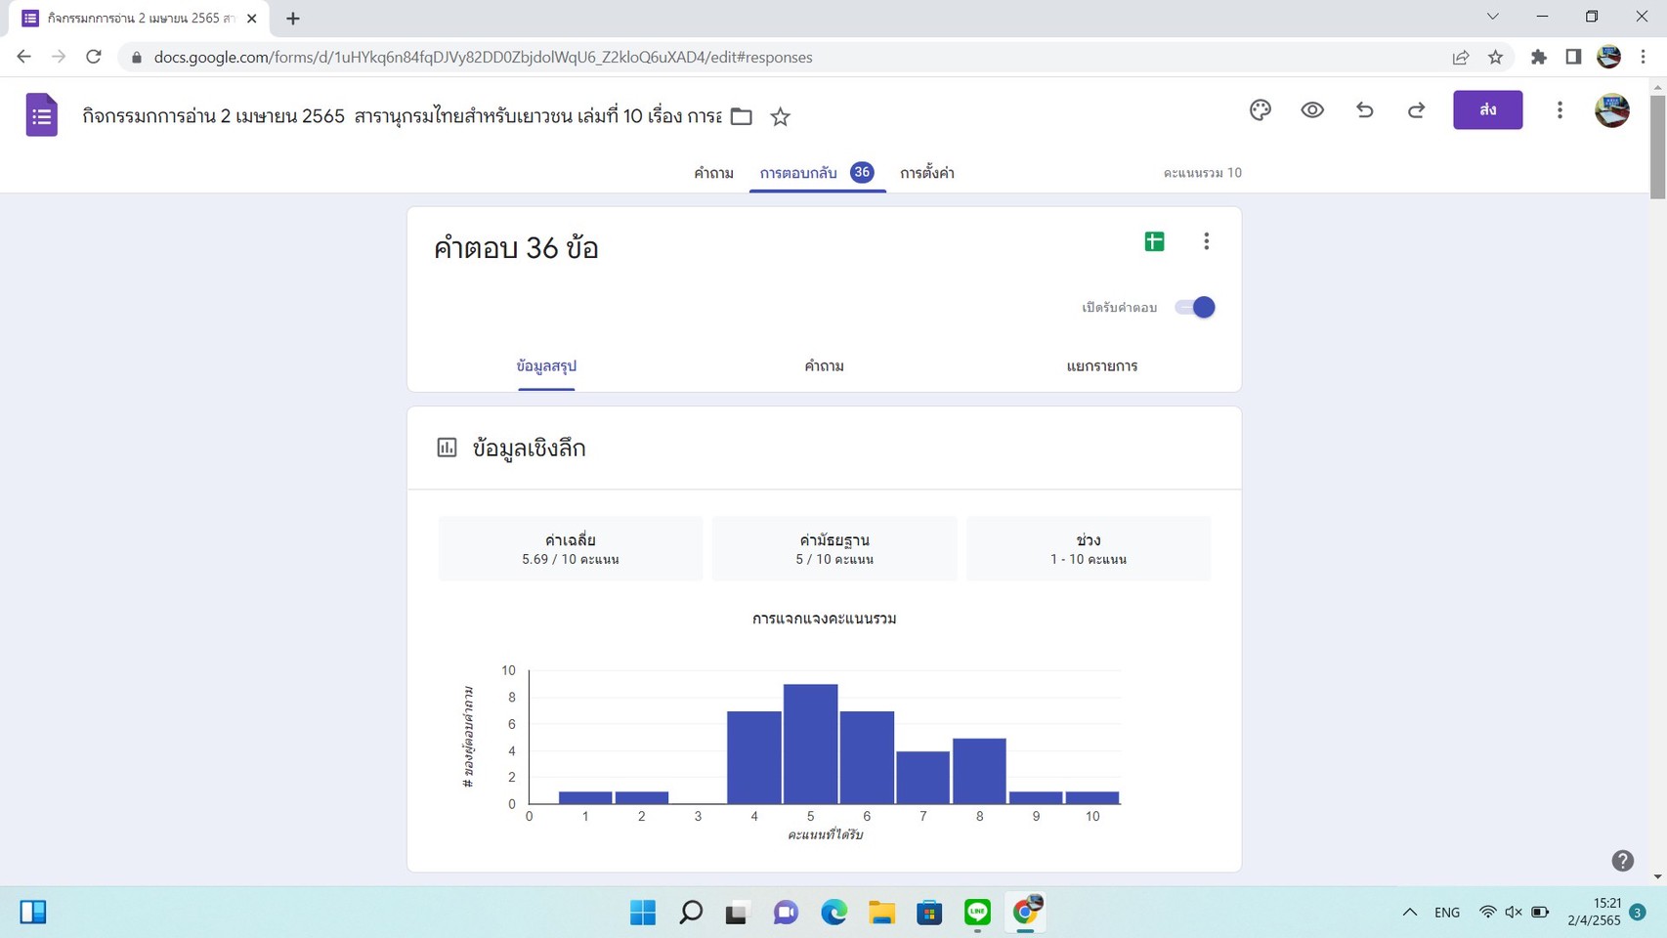Click the move to folder icon

pos(742,117)
